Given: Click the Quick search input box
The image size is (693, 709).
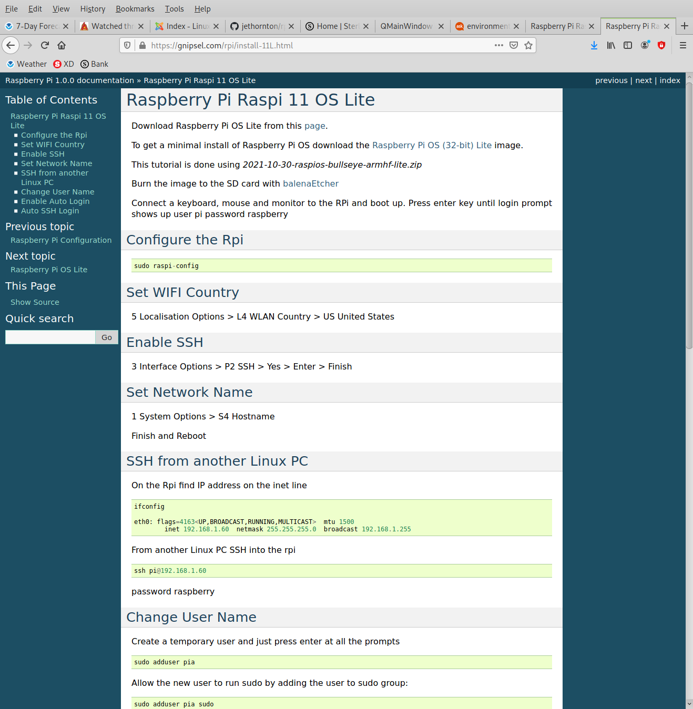Looking at the screenshot, I should pyautogui.click(x=50, y=337).
